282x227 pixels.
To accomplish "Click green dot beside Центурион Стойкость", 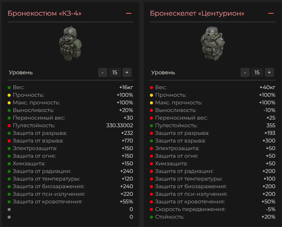I will coord(151,217).
